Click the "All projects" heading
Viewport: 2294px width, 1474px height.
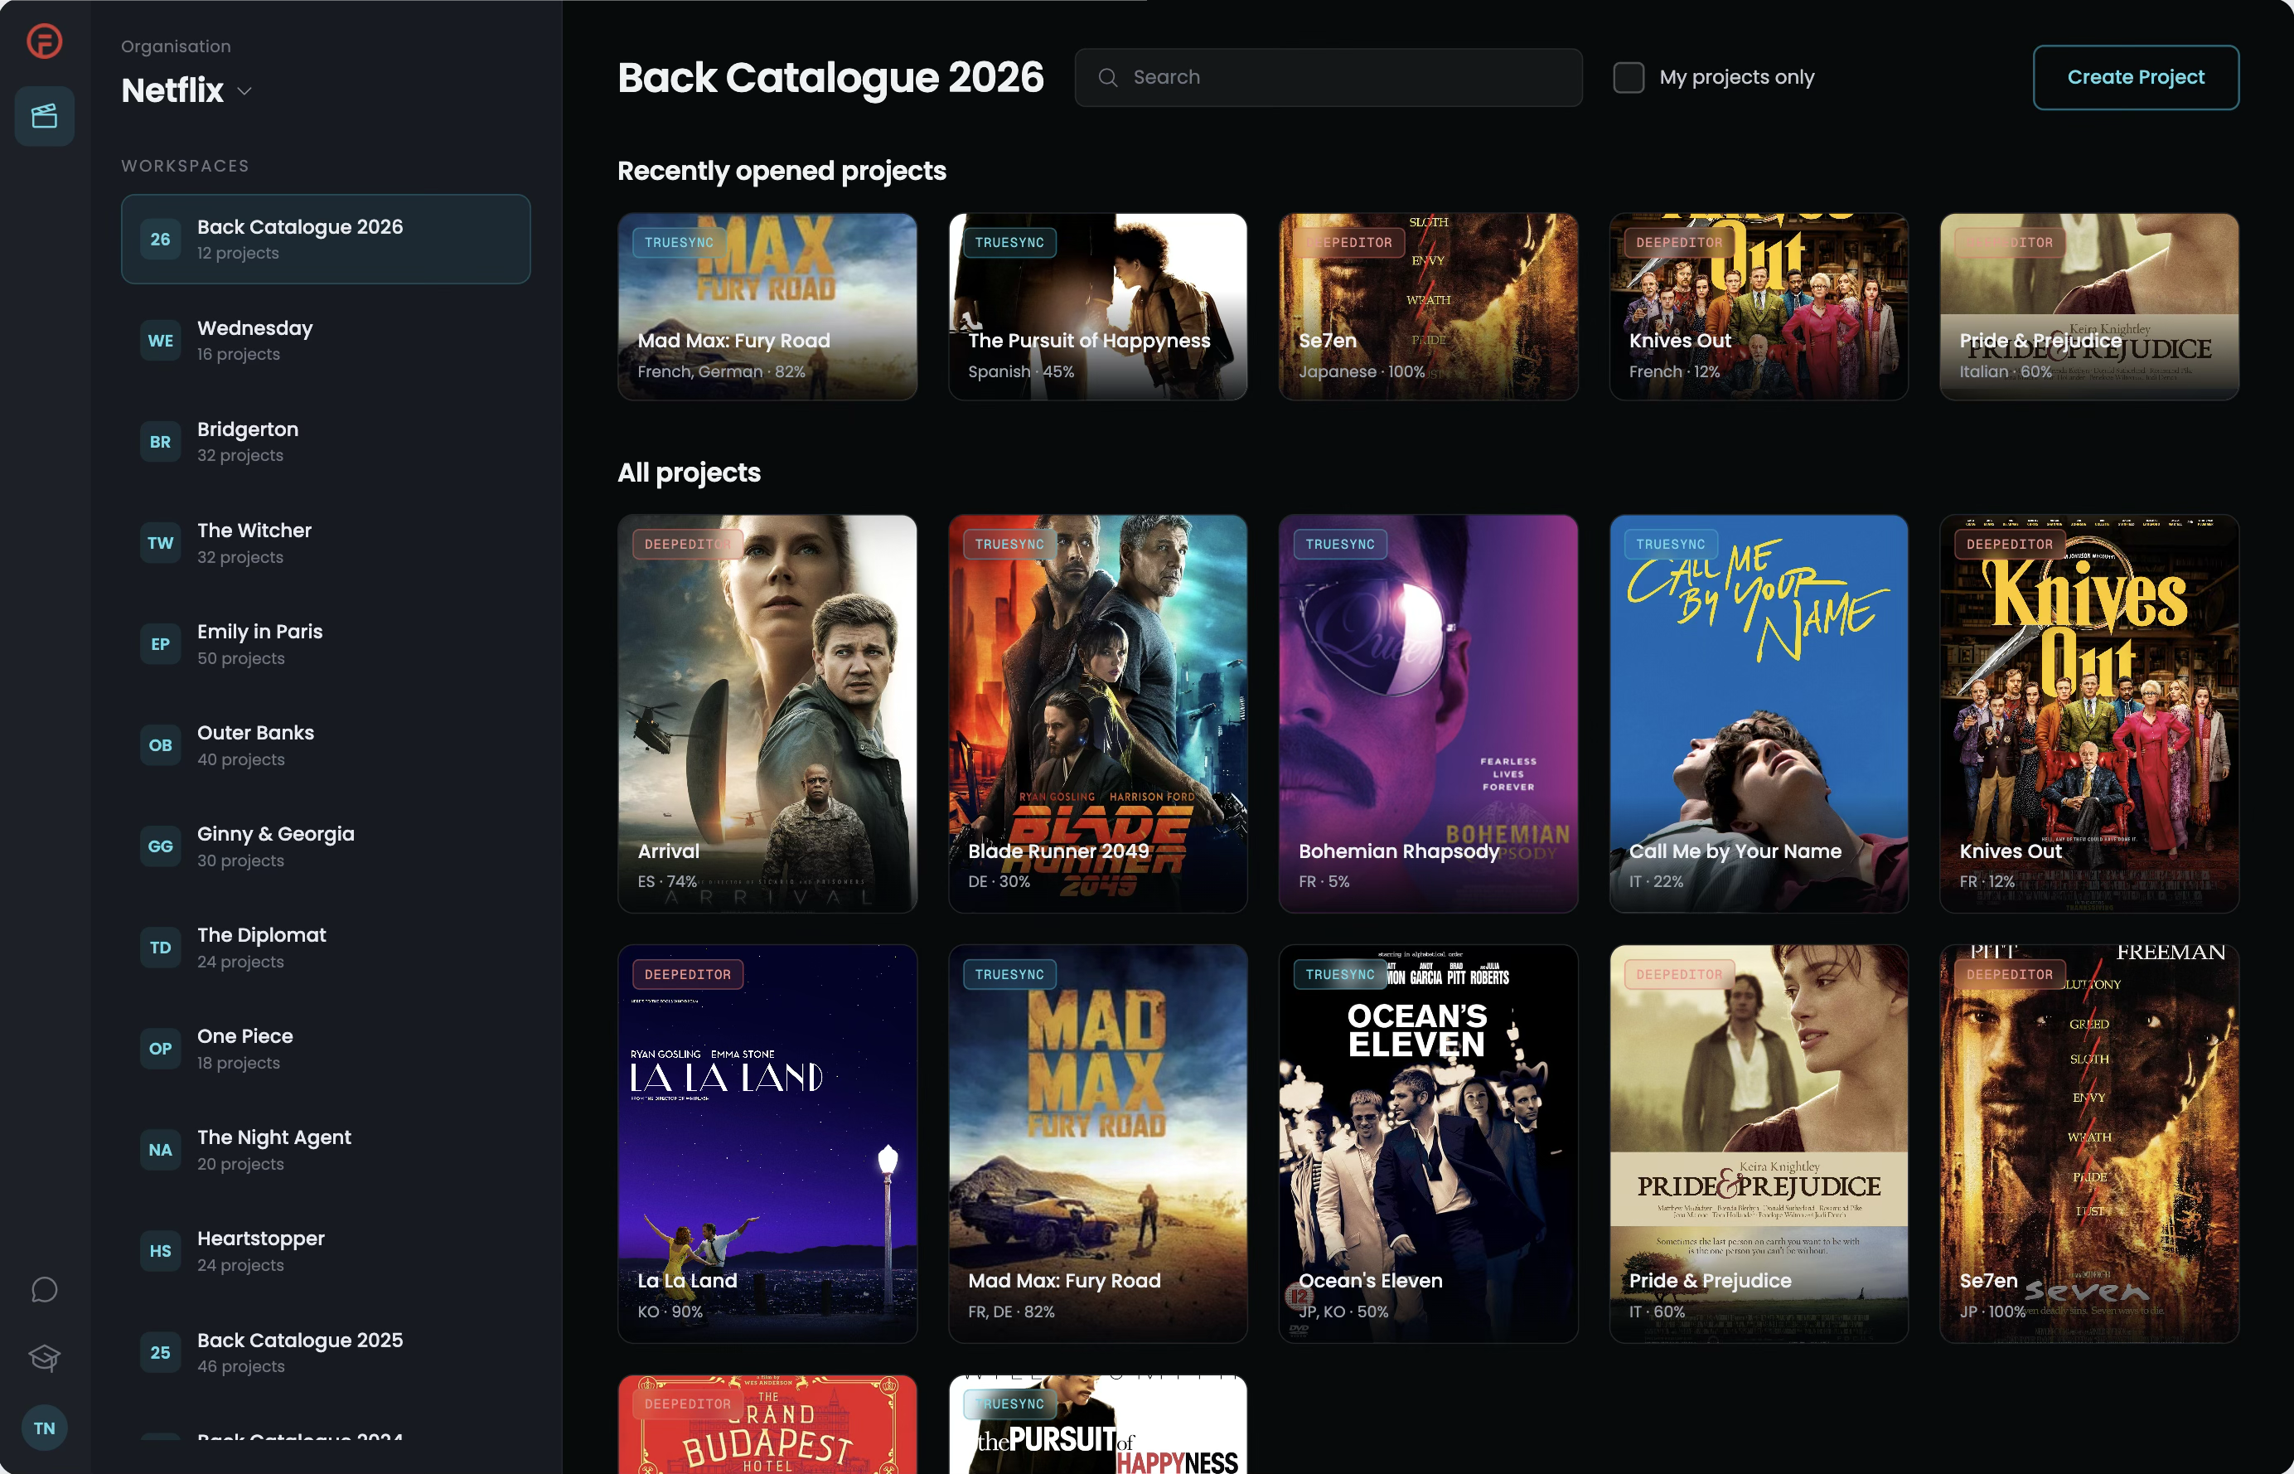(689, 473)
